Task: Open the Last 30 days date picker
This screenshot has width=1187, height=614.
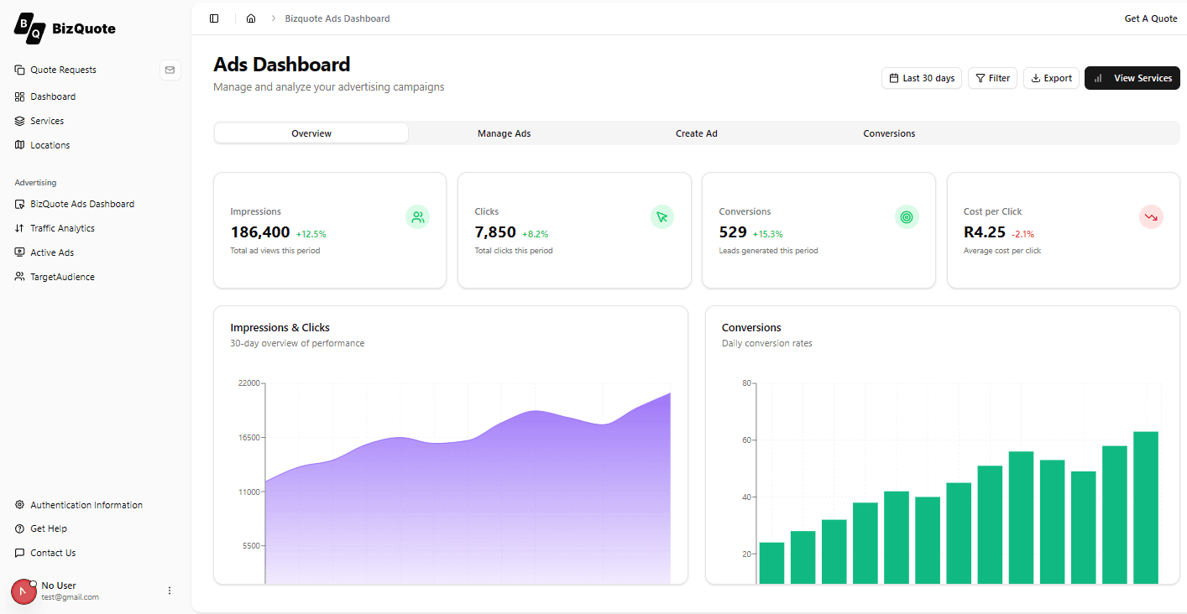Action: (x=921, y=79)
